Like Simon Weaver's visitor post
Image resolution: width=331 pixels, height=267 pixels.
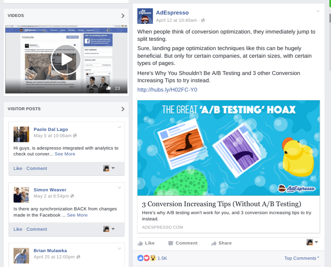tap(18, 229)
